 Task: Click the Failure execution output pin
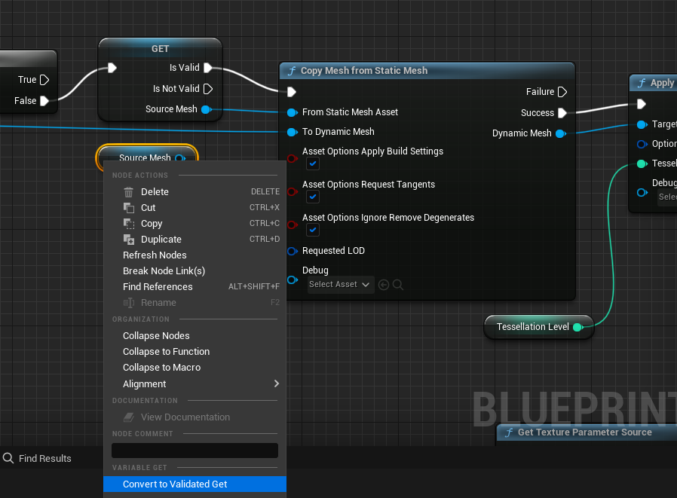[562, 92]
